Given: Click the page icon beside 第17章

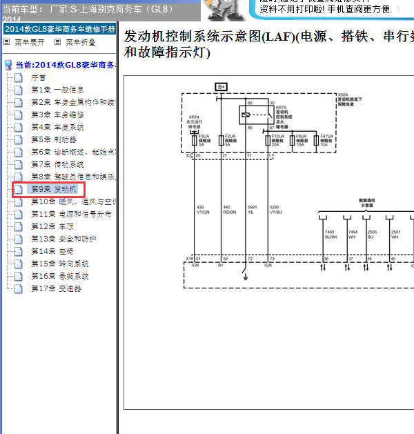Looking at the screenshot, I should [19, 289].
